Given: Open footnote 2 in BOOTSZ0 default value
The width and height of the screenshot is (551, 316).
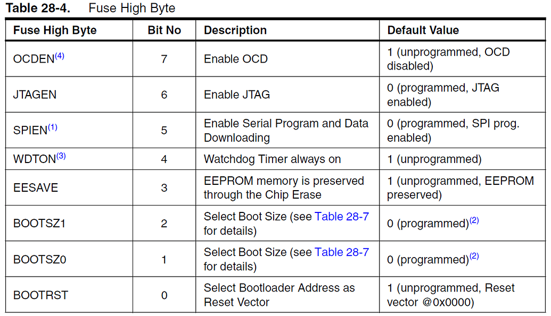Looking at the screenshot, I should click(474, 257).
